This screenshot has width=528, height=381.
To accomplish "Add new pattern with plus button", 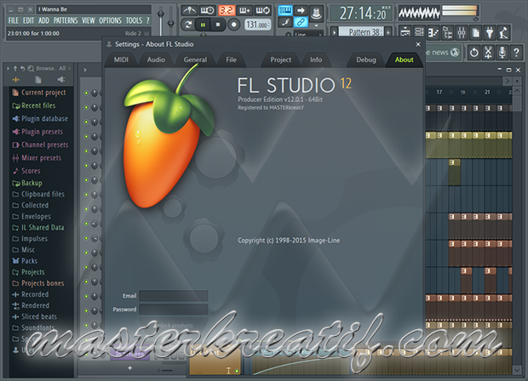I will pyautogui.click(x=388, y=32).
